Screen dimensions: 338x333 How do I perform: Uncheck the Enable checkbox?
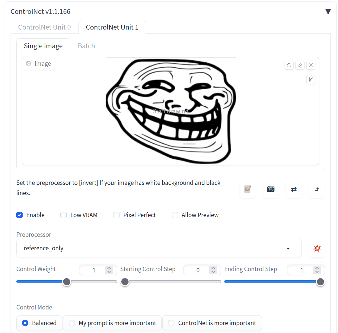click(20, 215)
